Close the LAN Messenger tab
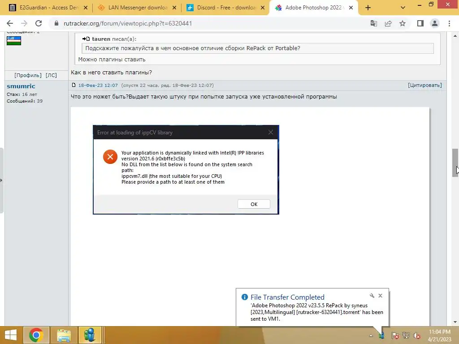The image size is (459, 344). [174, 8]
